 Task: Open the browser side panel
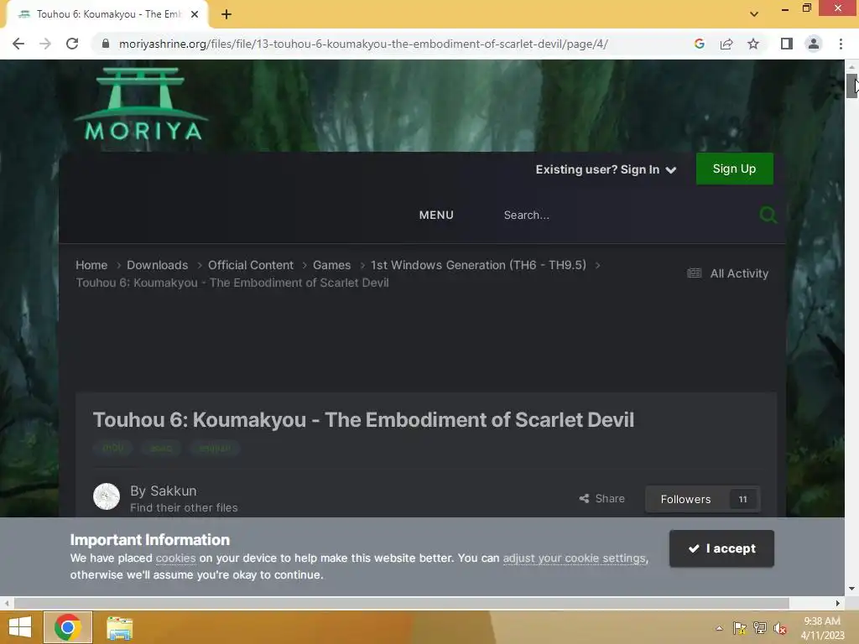pyautogui.click(x=787, y=44)
